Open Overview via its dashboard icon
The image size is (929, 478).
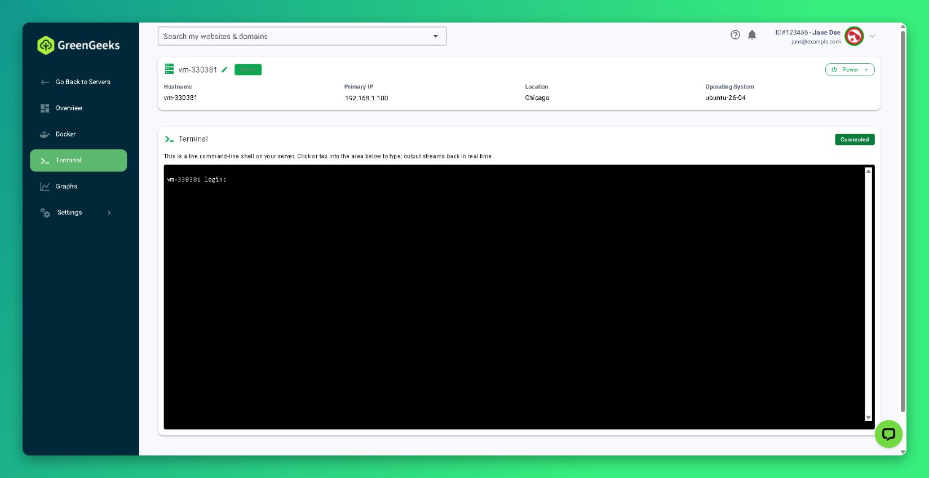point(45,108)
